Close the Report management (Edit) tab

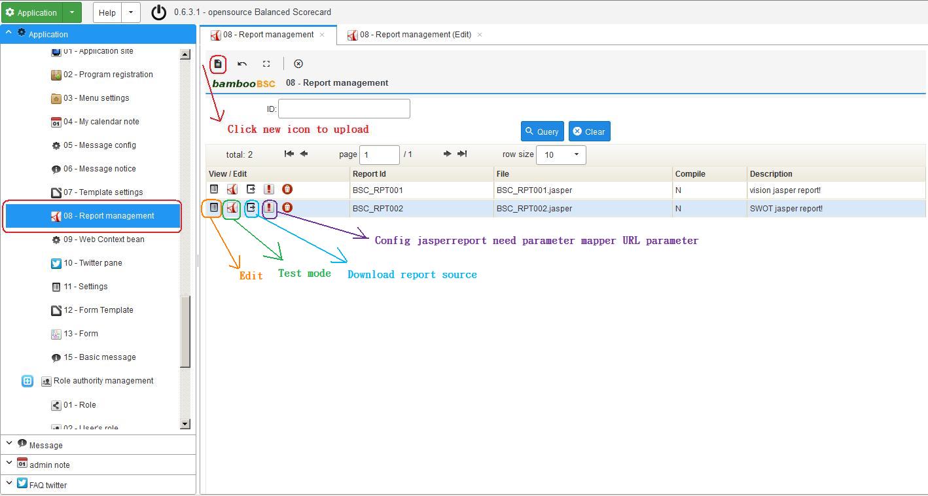pos(480,35)
